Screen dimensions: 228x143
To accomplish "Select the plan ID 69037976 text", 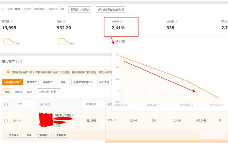I will click(x=39, y=9).
